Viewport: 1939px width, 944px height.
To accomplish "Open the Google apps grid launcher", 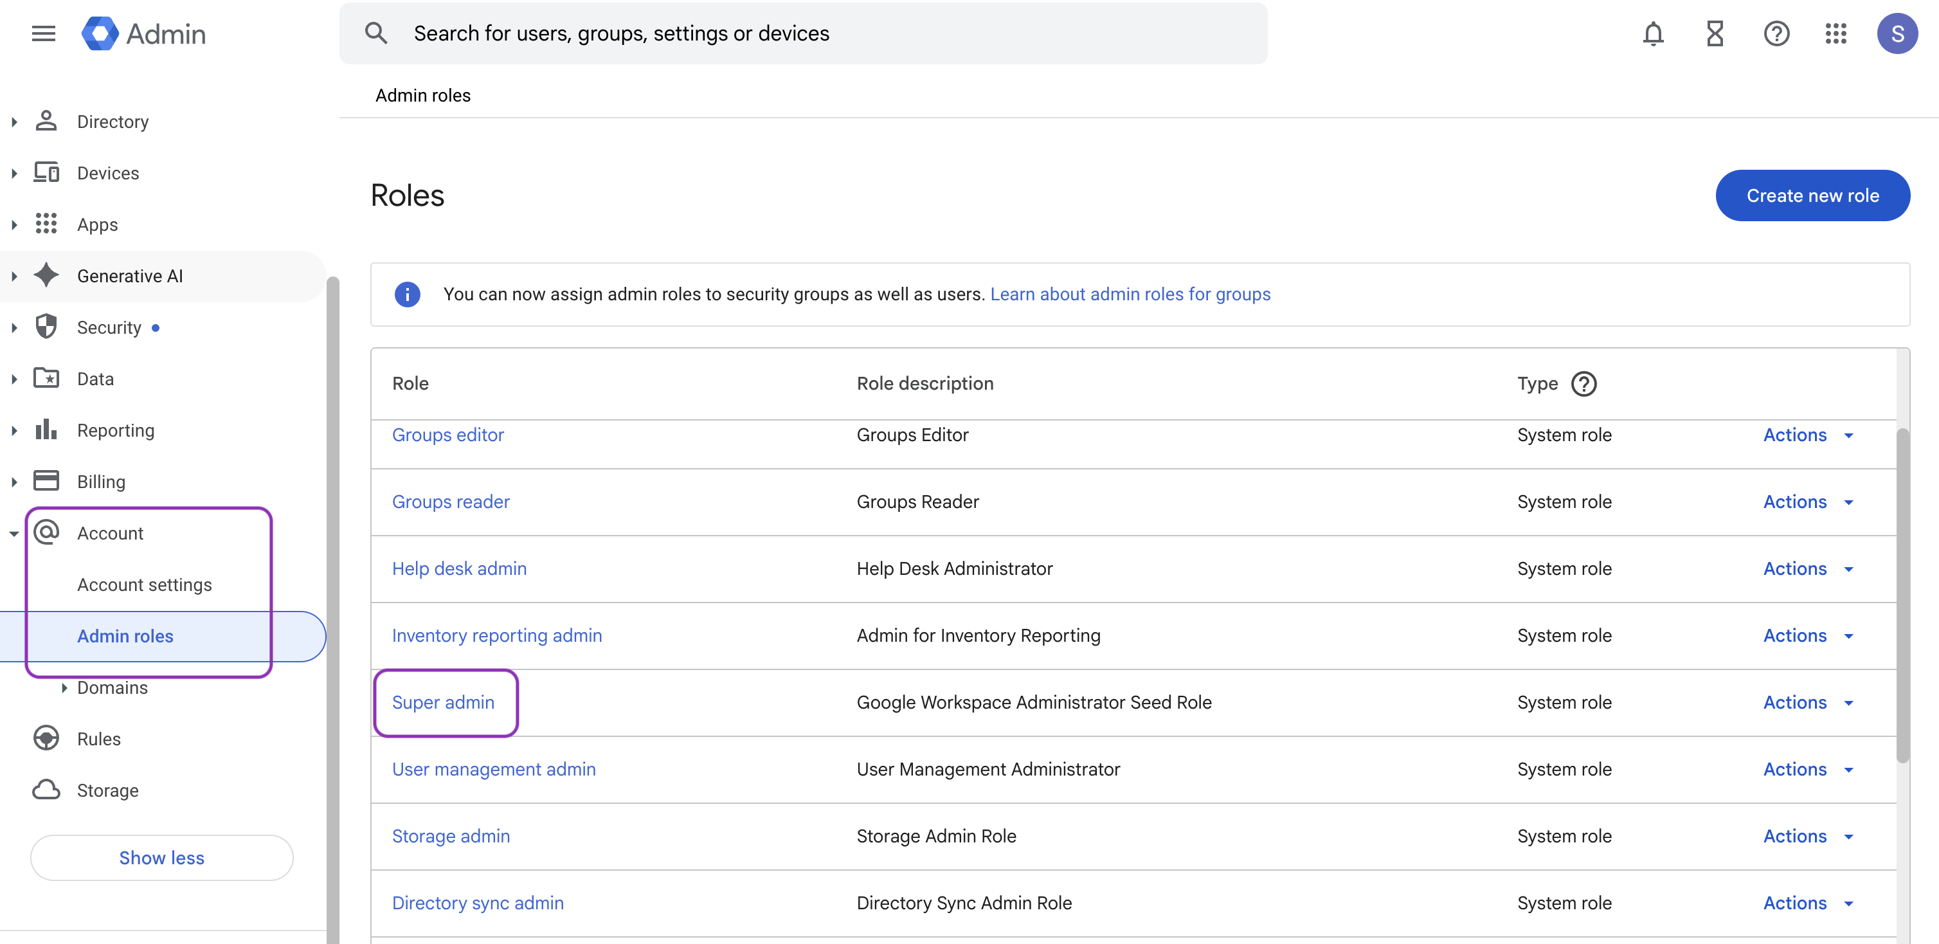I will (x=1835, y=33).
